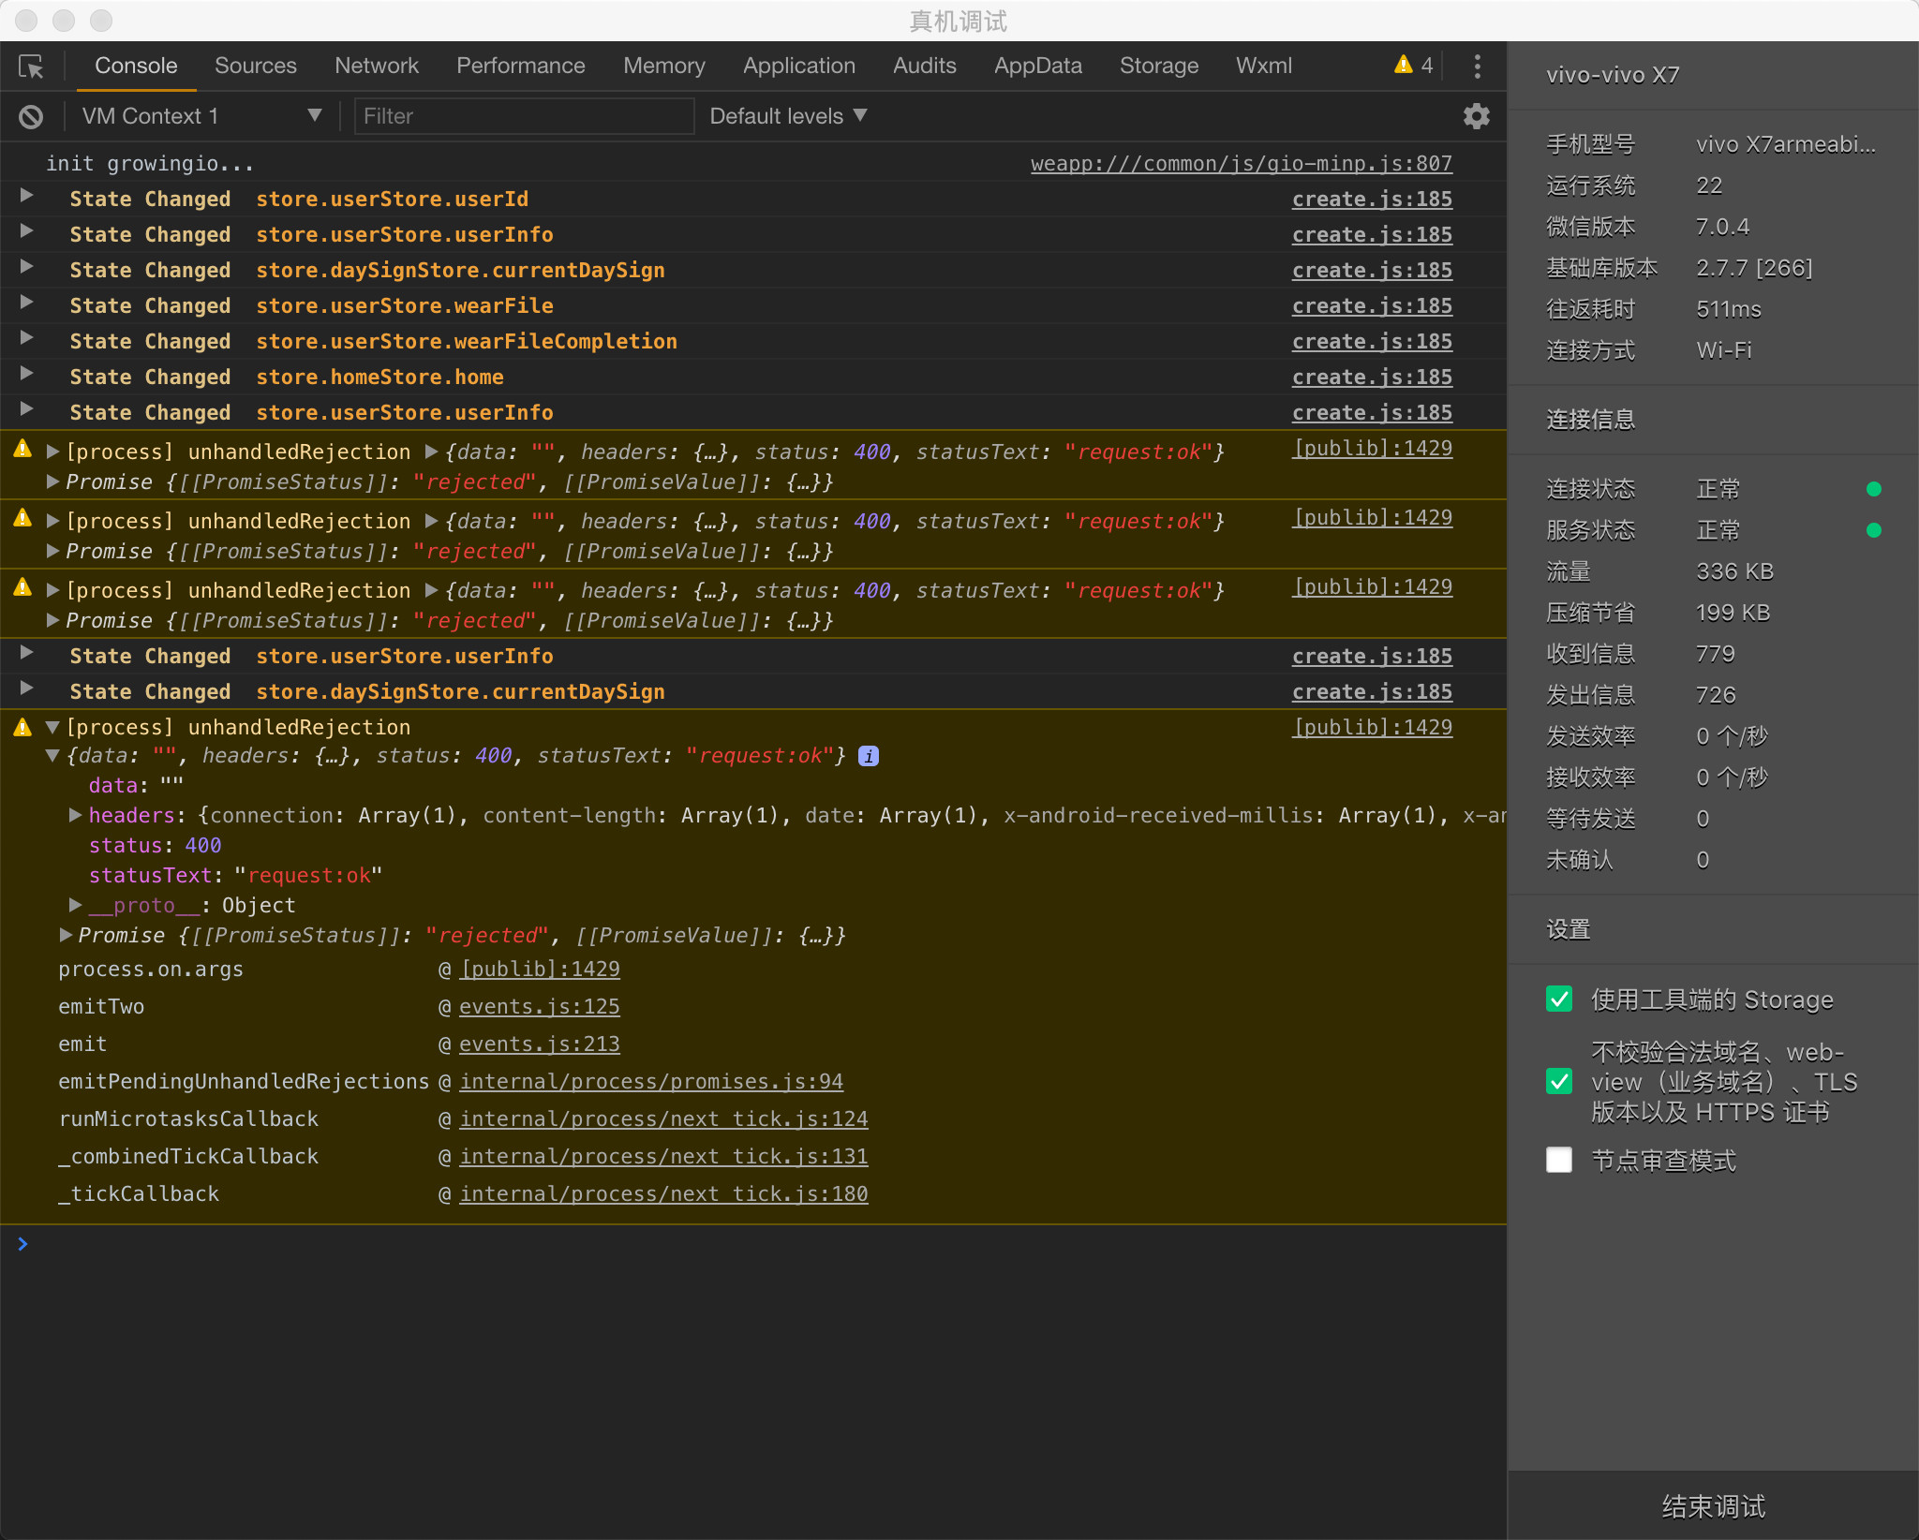
Task: Click the blue info badge icon
Action: [869, 756]
